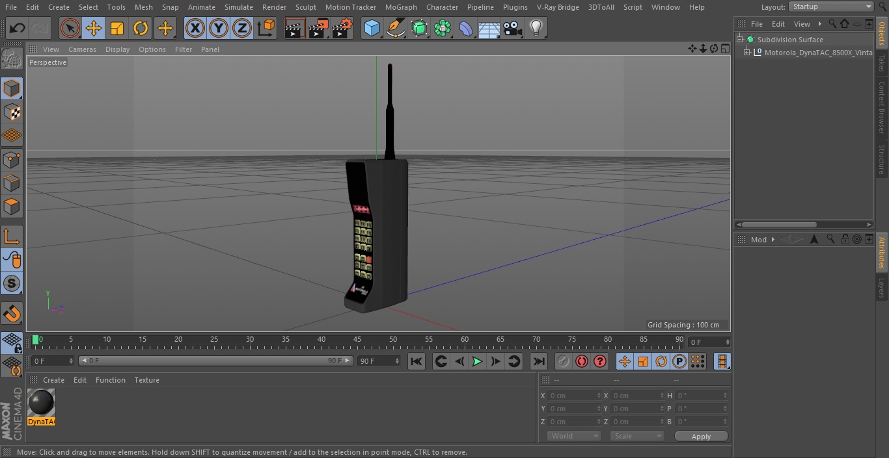
Task: Click the H rotation stepper arrows
Action: [726, 396]
